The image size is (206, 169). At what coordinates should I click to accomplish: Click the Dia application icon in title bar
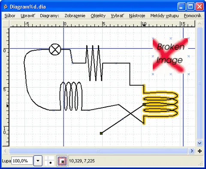[x=5, y=6]
